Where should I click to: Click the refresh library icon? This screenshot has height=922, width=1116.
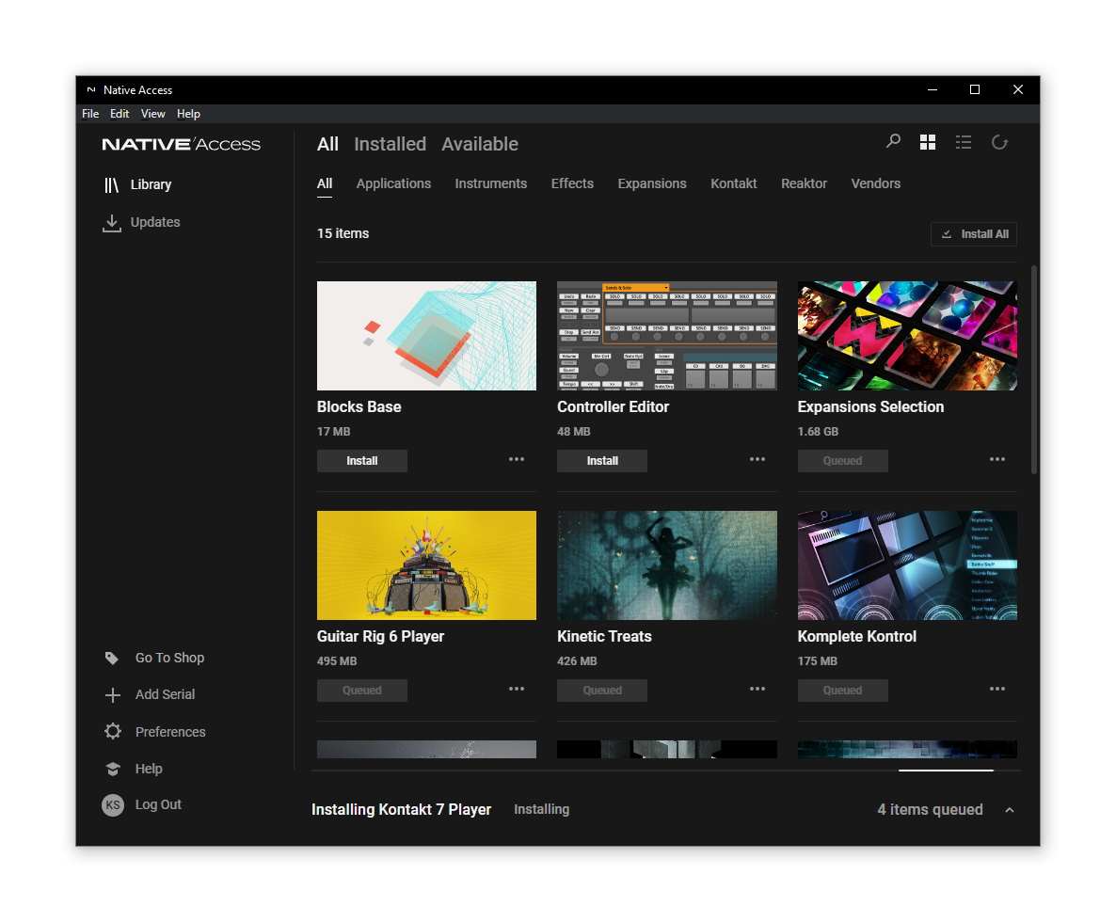tap(999, 143)
